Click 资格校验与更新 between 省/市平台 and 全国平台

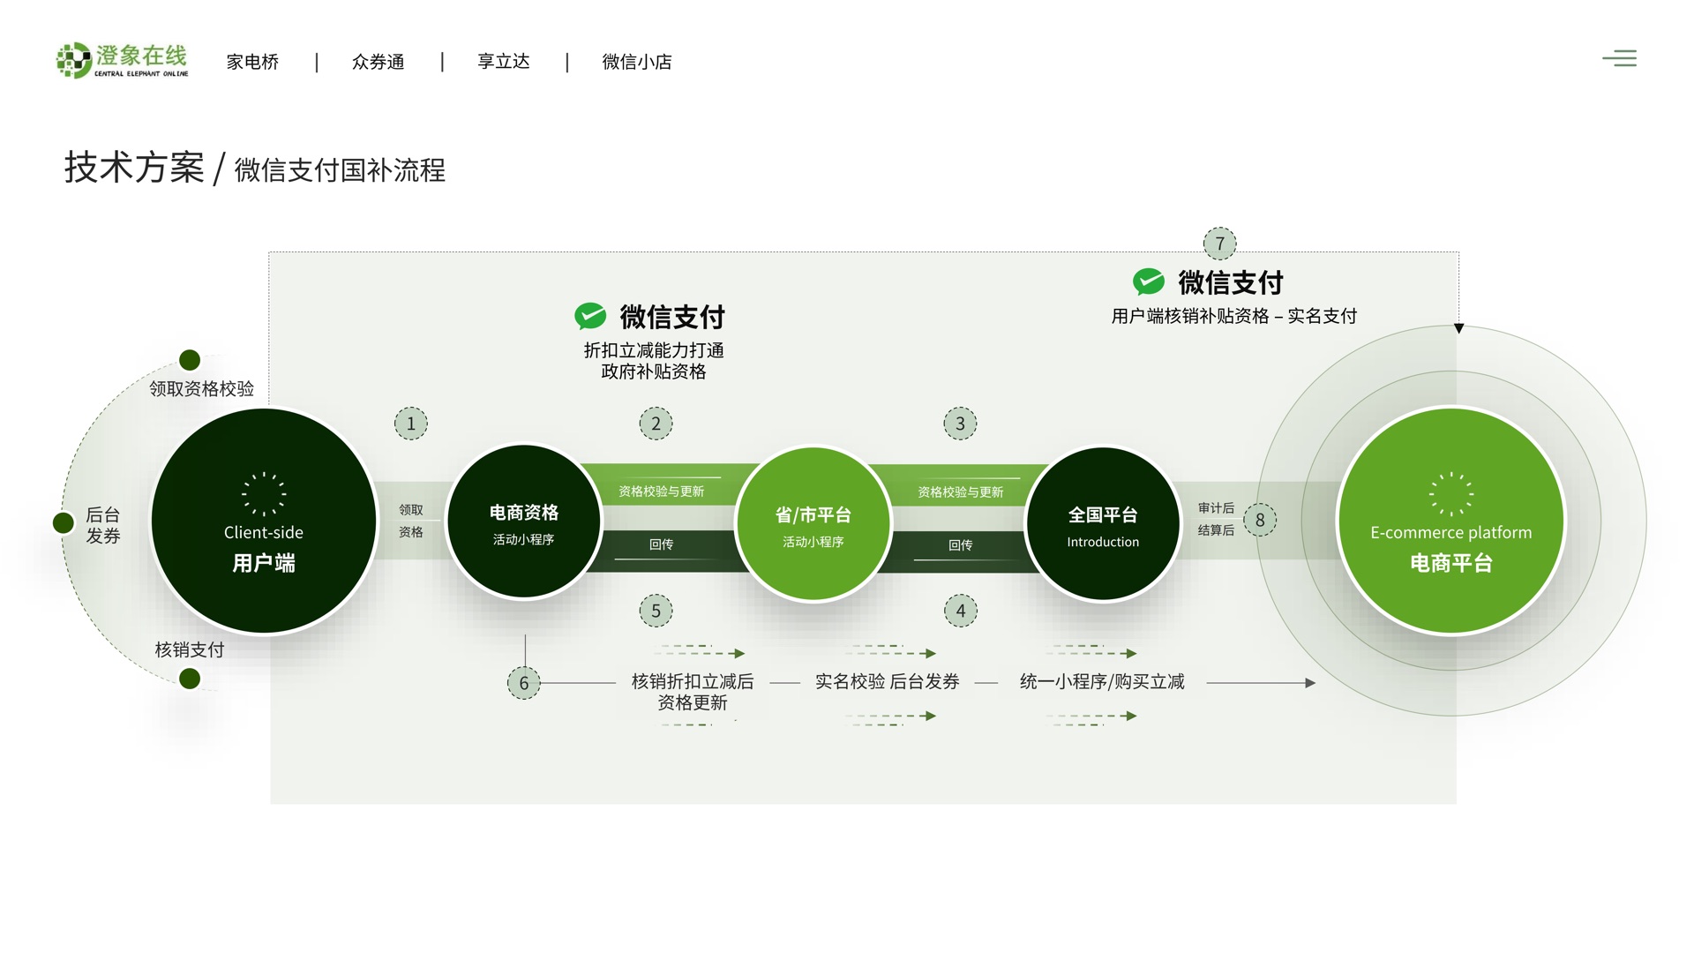(x=960, y=492)
